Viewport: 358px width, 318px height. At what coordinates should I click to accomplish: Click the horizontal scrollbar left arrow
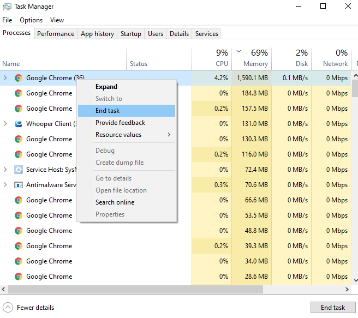click(3, 290)
